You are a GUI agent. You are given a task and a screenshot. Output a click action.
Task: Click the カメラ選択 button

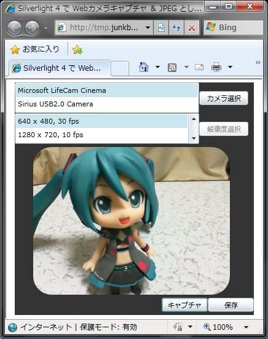[224, 98]
